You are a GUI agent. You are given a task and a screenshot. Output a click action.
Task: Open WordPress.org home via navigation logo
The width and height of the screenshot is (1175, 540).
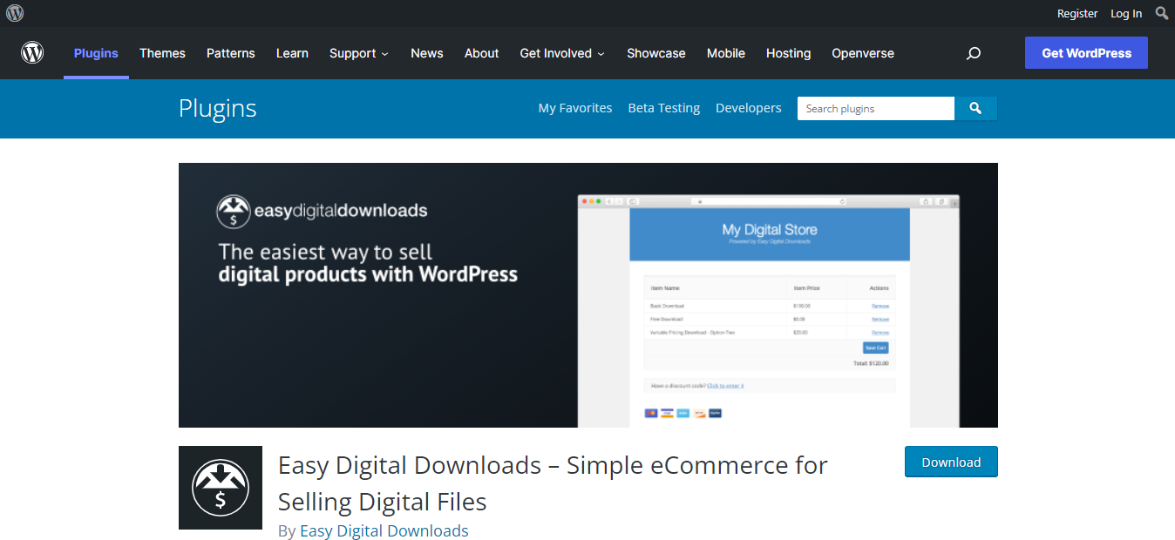click(32, 53)
